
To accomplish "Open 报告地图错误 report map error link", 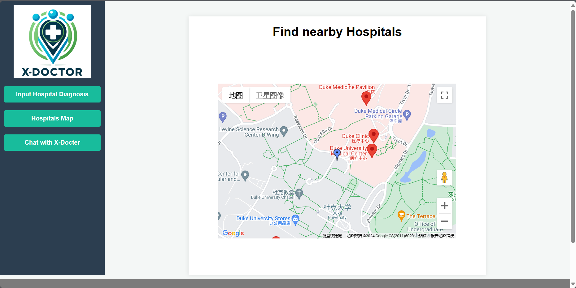I will pos(442,236).
